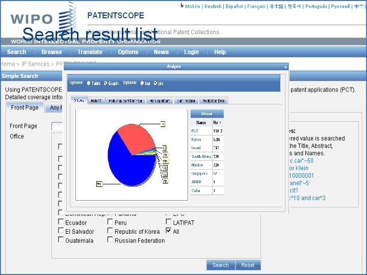Switch to the Offices analysis tab

[79, 100]
